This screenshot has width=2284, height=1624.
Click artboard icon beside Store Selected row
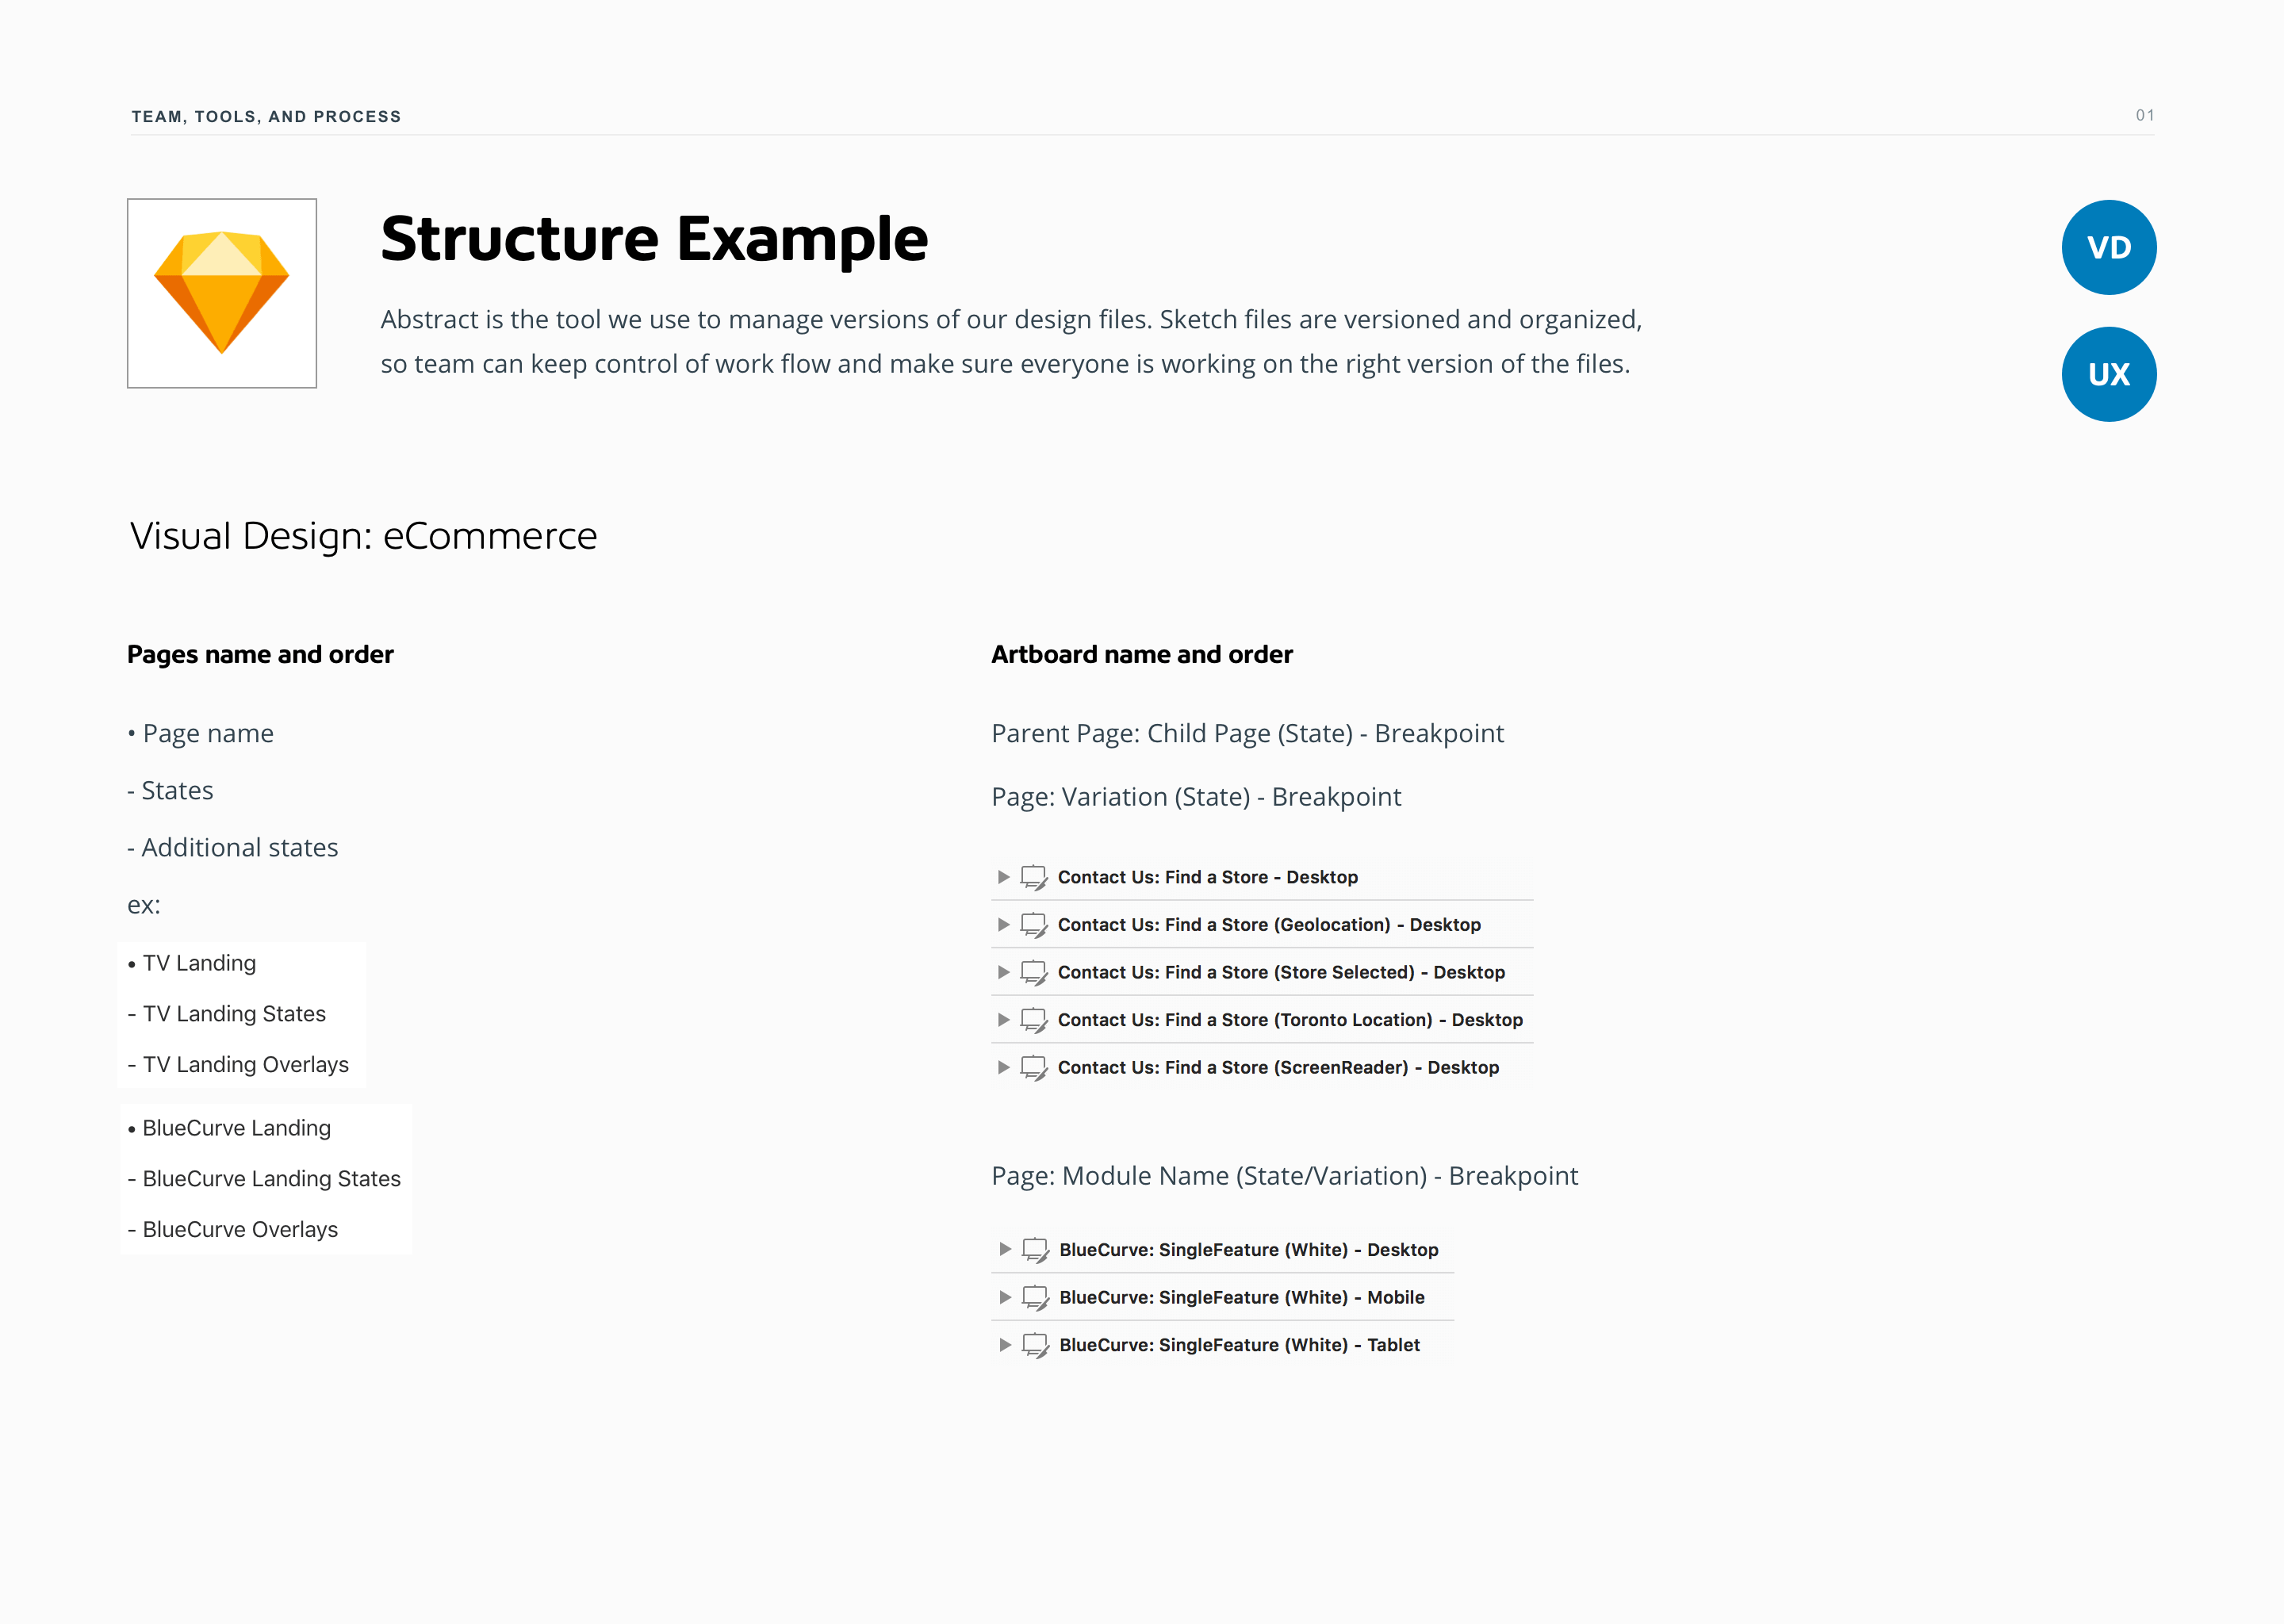click(x=1033, y=972)
